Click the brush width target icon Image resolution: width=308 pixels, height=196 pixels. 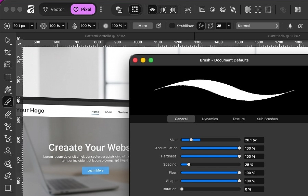click(x=7, y=26)
